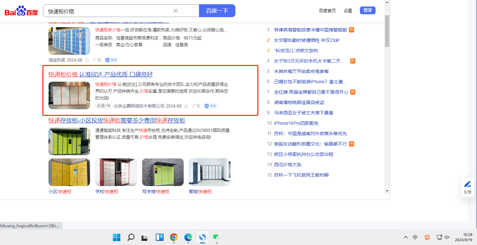Open the yellow 小区快递柜 thumbnail image

click(x=69, y=172)
